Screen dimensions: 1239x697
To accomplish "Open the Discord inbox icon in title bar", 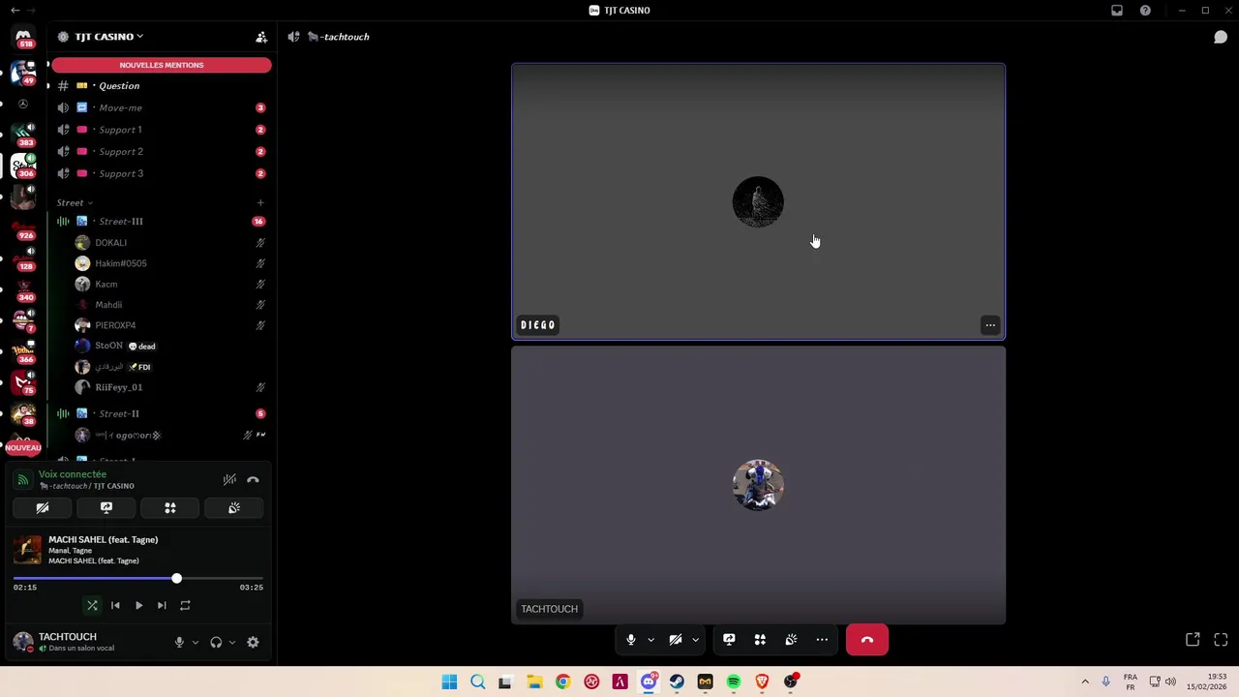I will tap(1117, 11).
